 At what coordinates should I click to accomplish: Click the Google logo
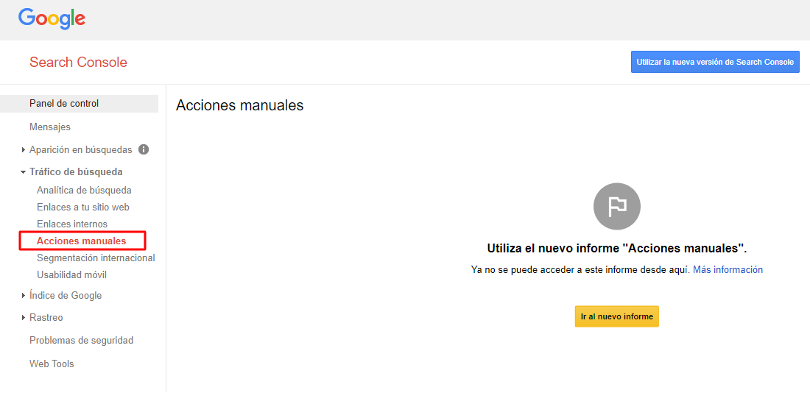pyautogui.click(x=52, y=18)
